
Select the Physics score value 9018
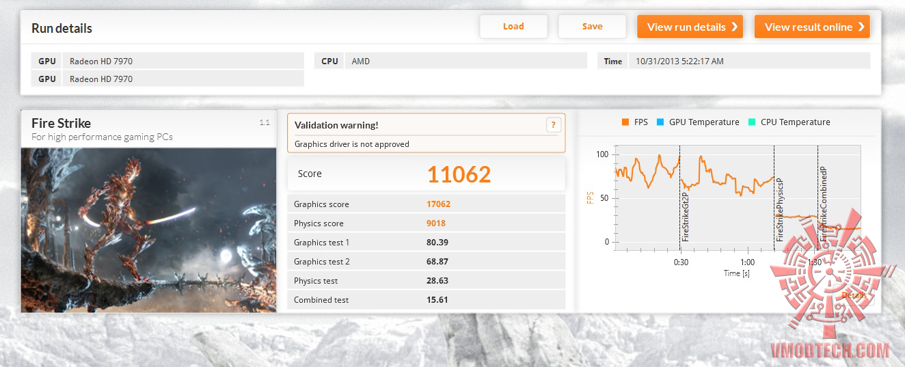tap(436, 223)
